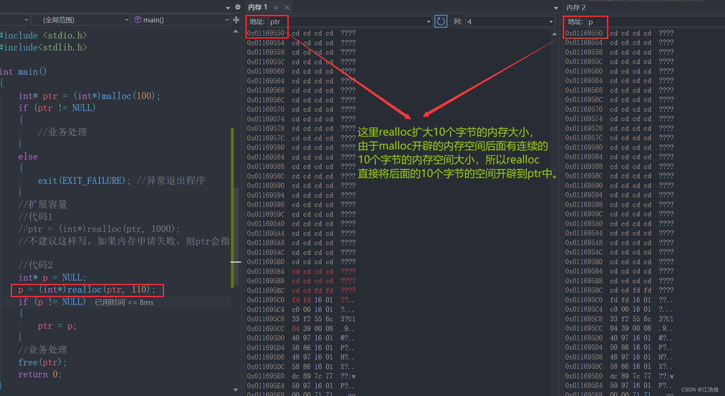
Task: Click the exit(EXIT_FAILURE); line
Action: 84,181
